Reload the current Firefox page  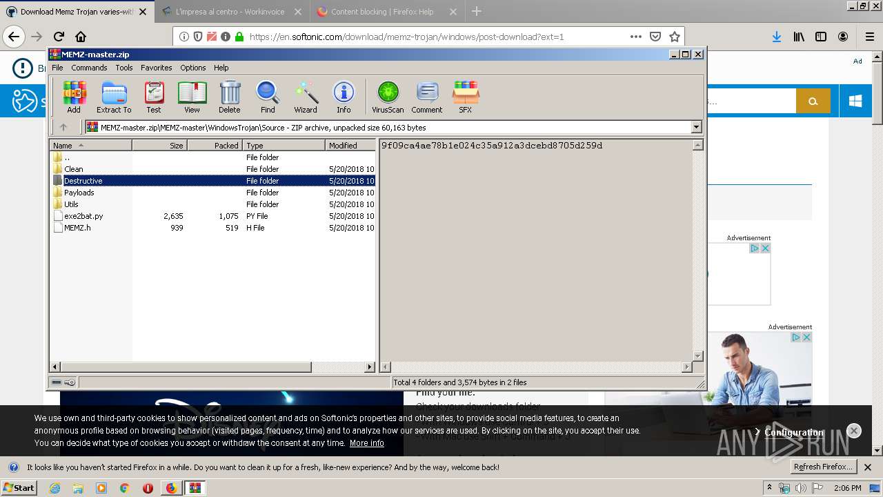59,37
